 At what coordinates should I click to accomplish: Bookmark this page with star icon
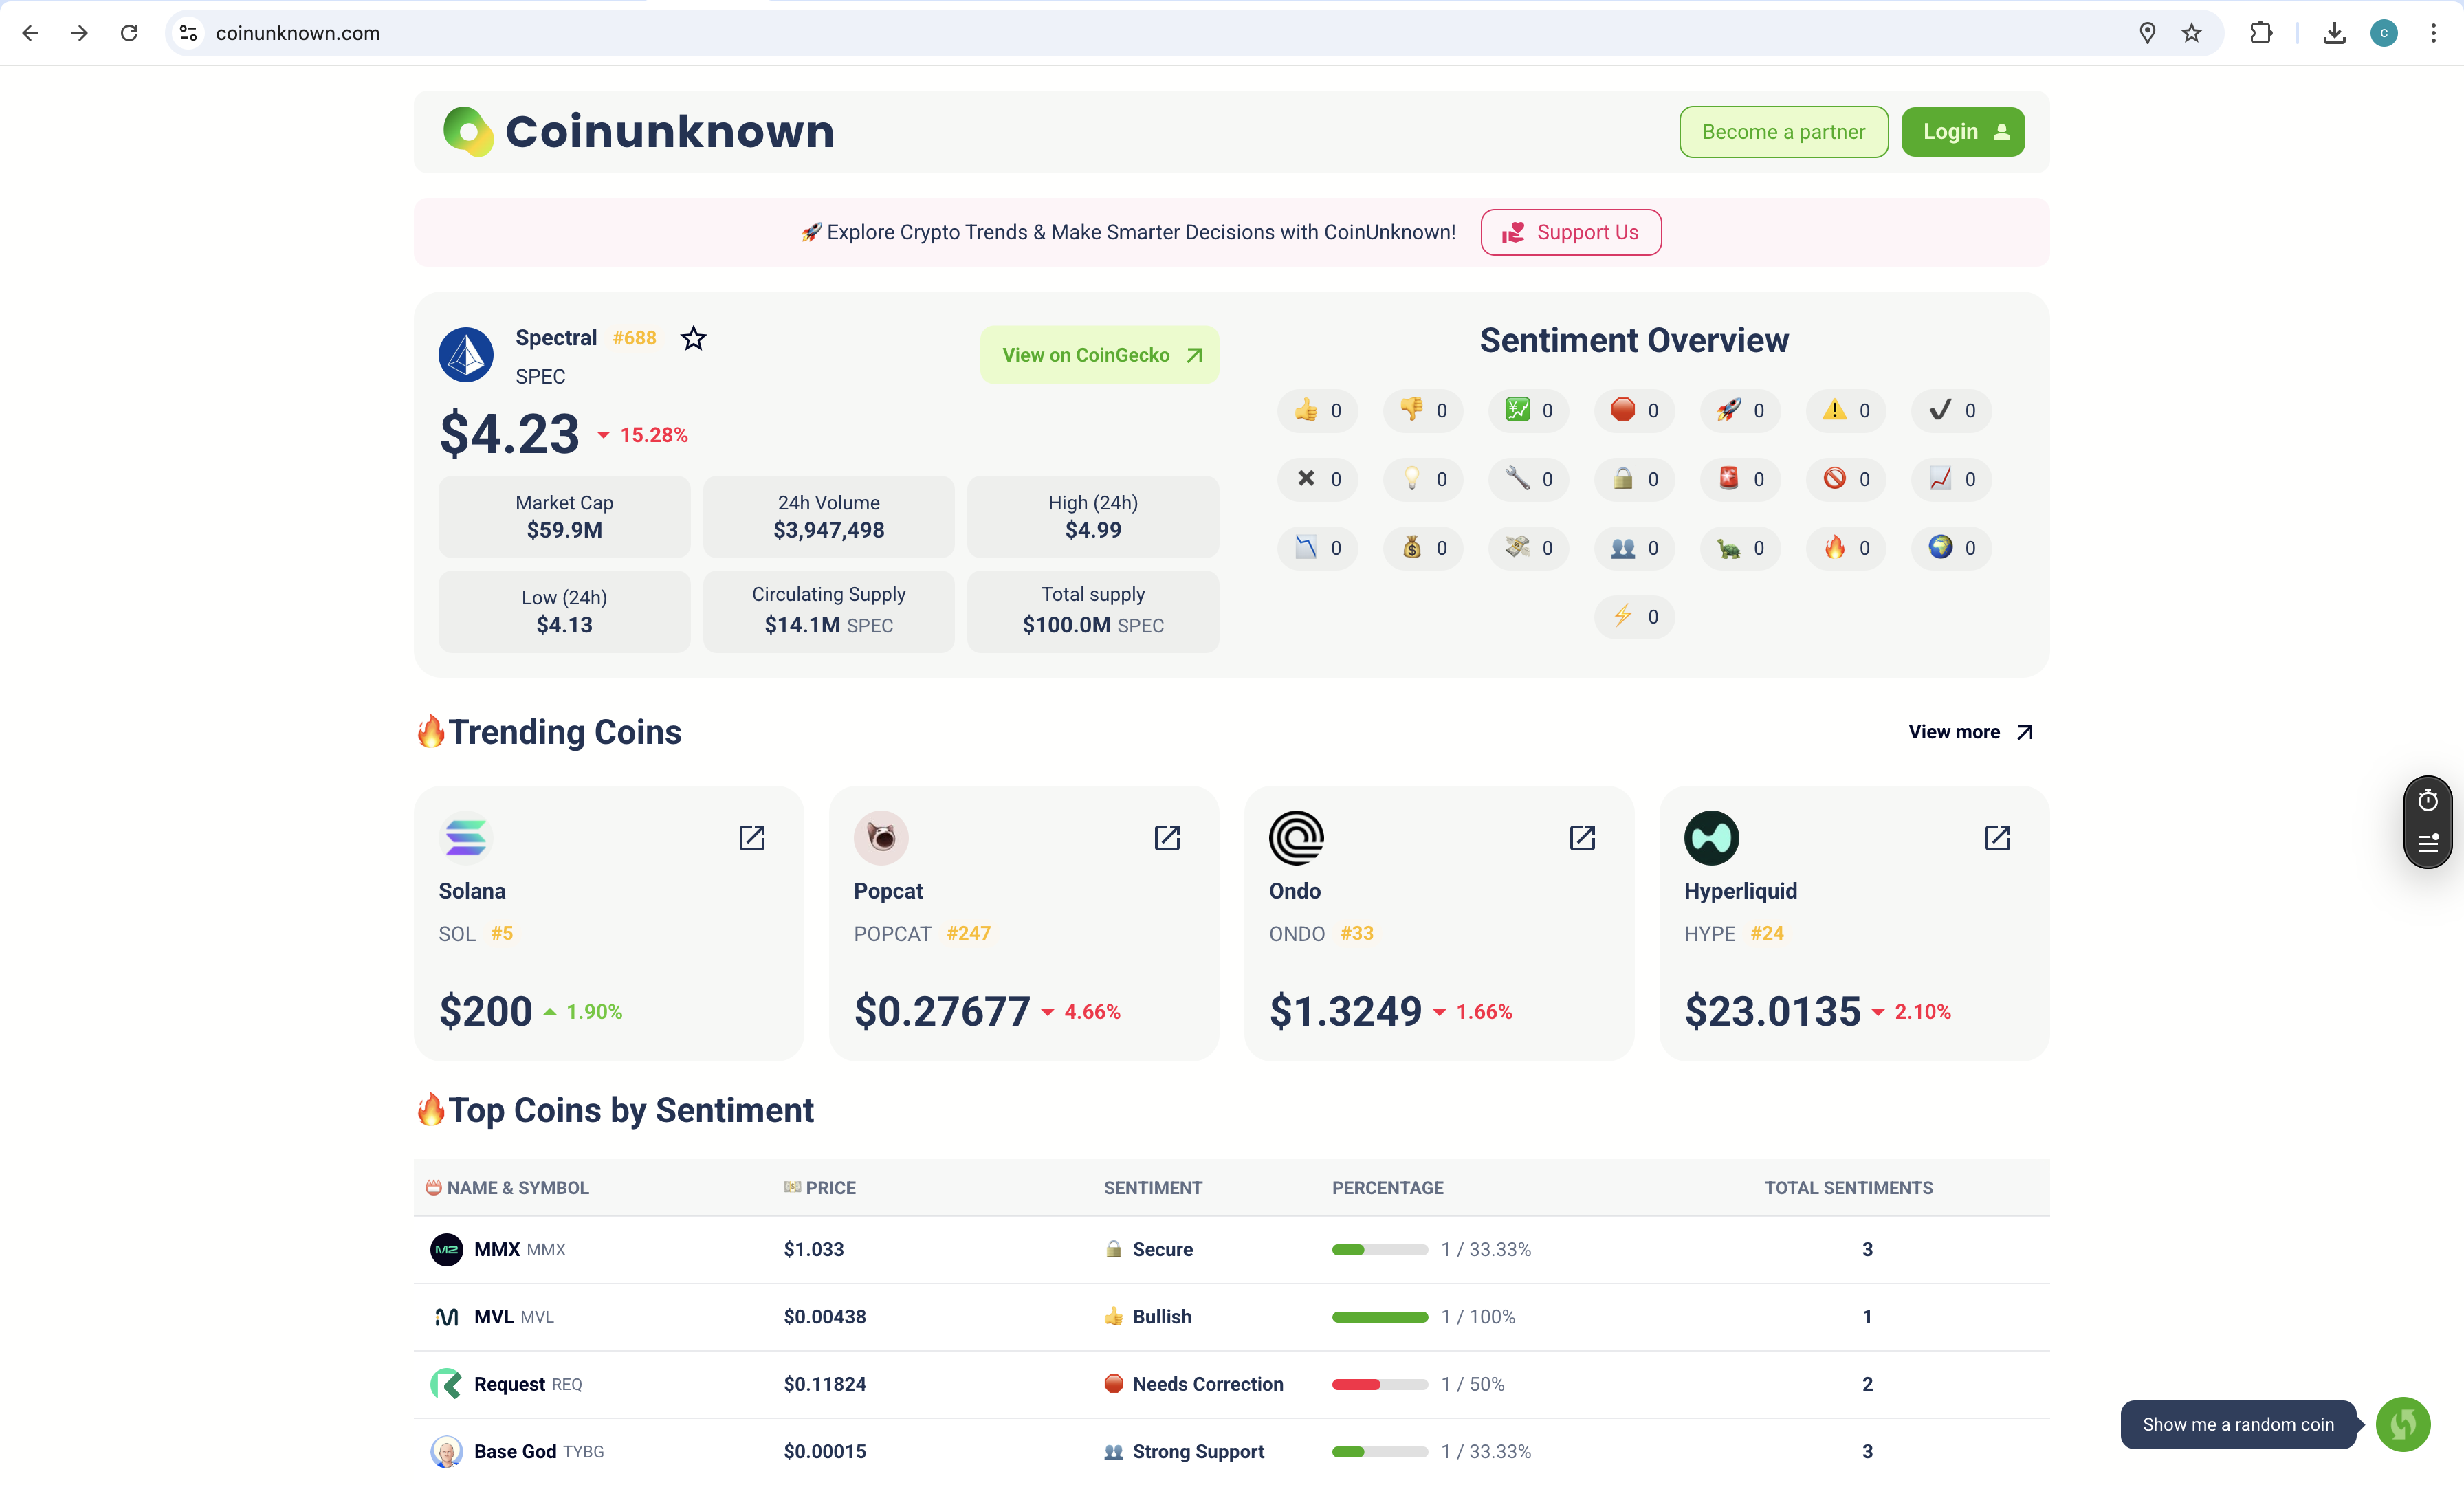click(2191, 33)
